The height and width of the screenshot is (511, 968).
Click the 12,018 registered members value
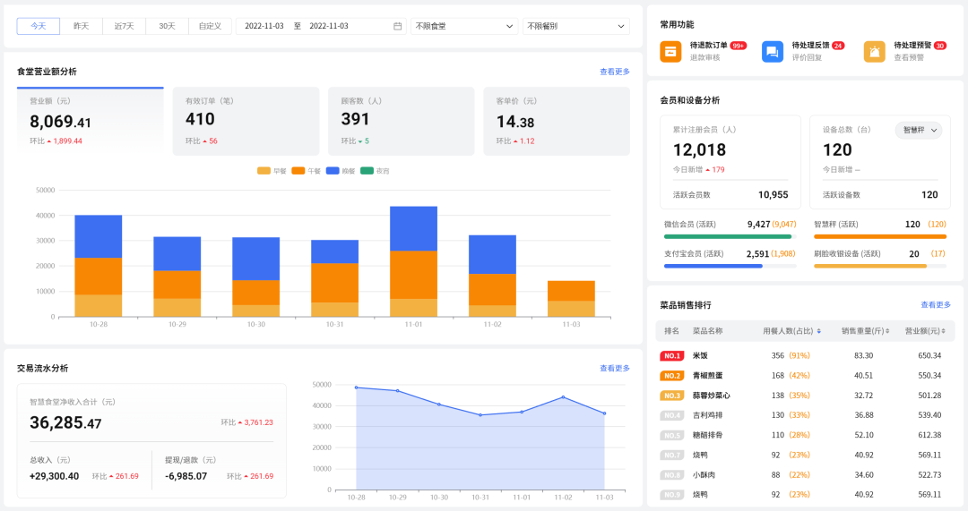tap(699, 149)
